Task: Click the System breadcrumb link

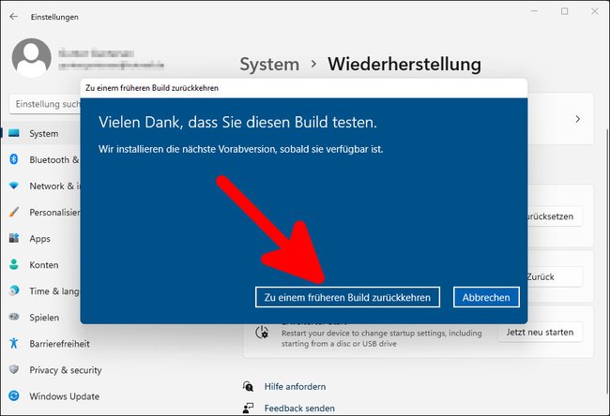Action: point(269,64)
